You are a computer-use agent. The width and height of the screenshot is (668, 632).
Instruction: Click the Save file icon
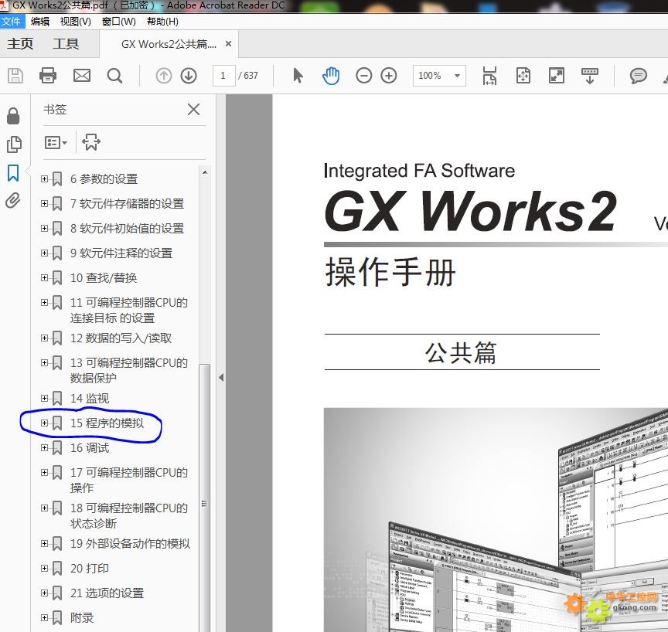[15, 76]
